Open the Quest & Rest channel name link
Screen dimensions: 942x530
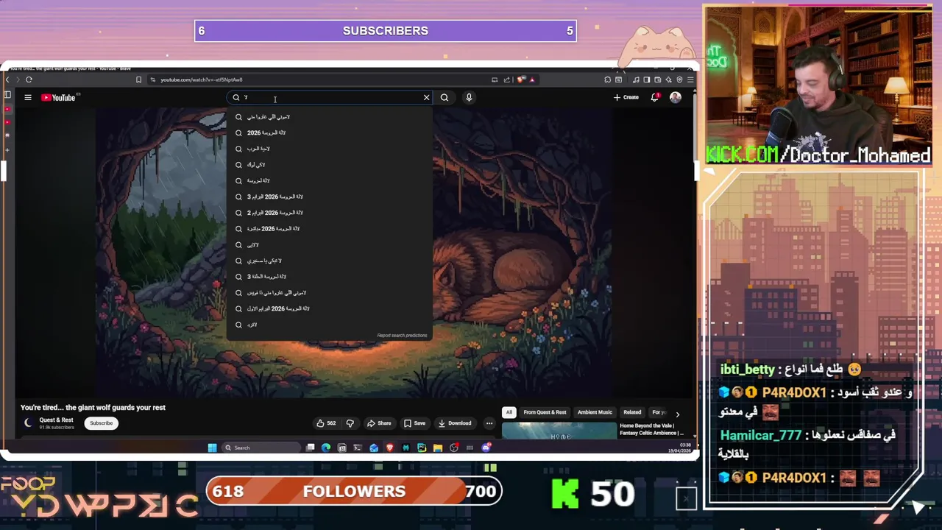56,420
